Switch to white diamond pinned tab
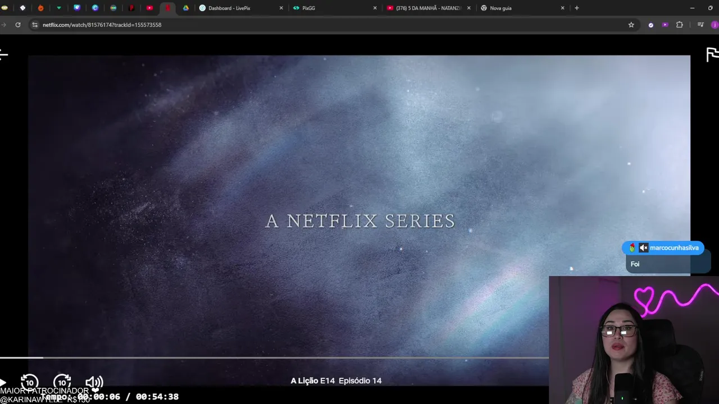Image resolution: width=719 pixels, height=404 pixels. pos(22,8)
